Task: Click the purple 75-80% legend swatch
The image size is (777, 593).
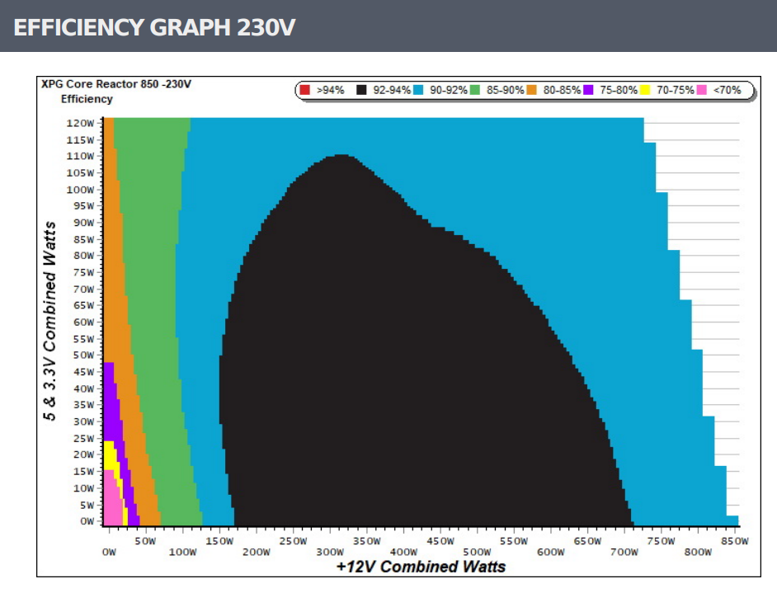Action: point(589,90)
